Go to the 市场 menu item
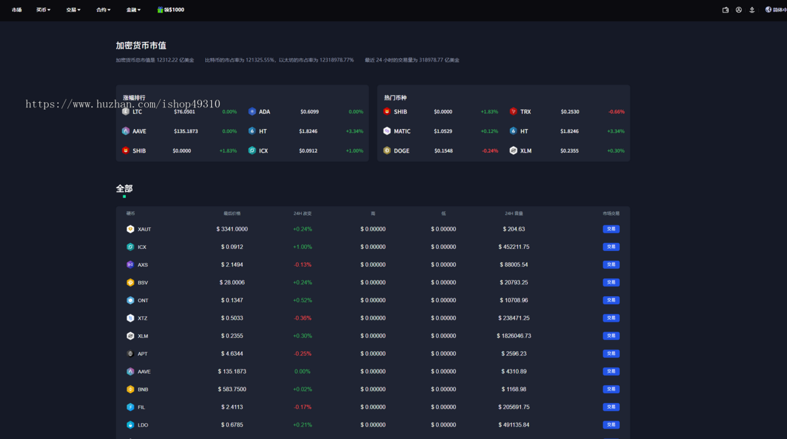Screen dimensions: 787x439 coord(16,10)
